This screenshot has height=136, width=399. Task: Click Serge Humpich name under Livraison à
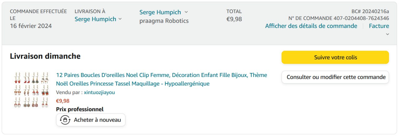click(95, 19)
